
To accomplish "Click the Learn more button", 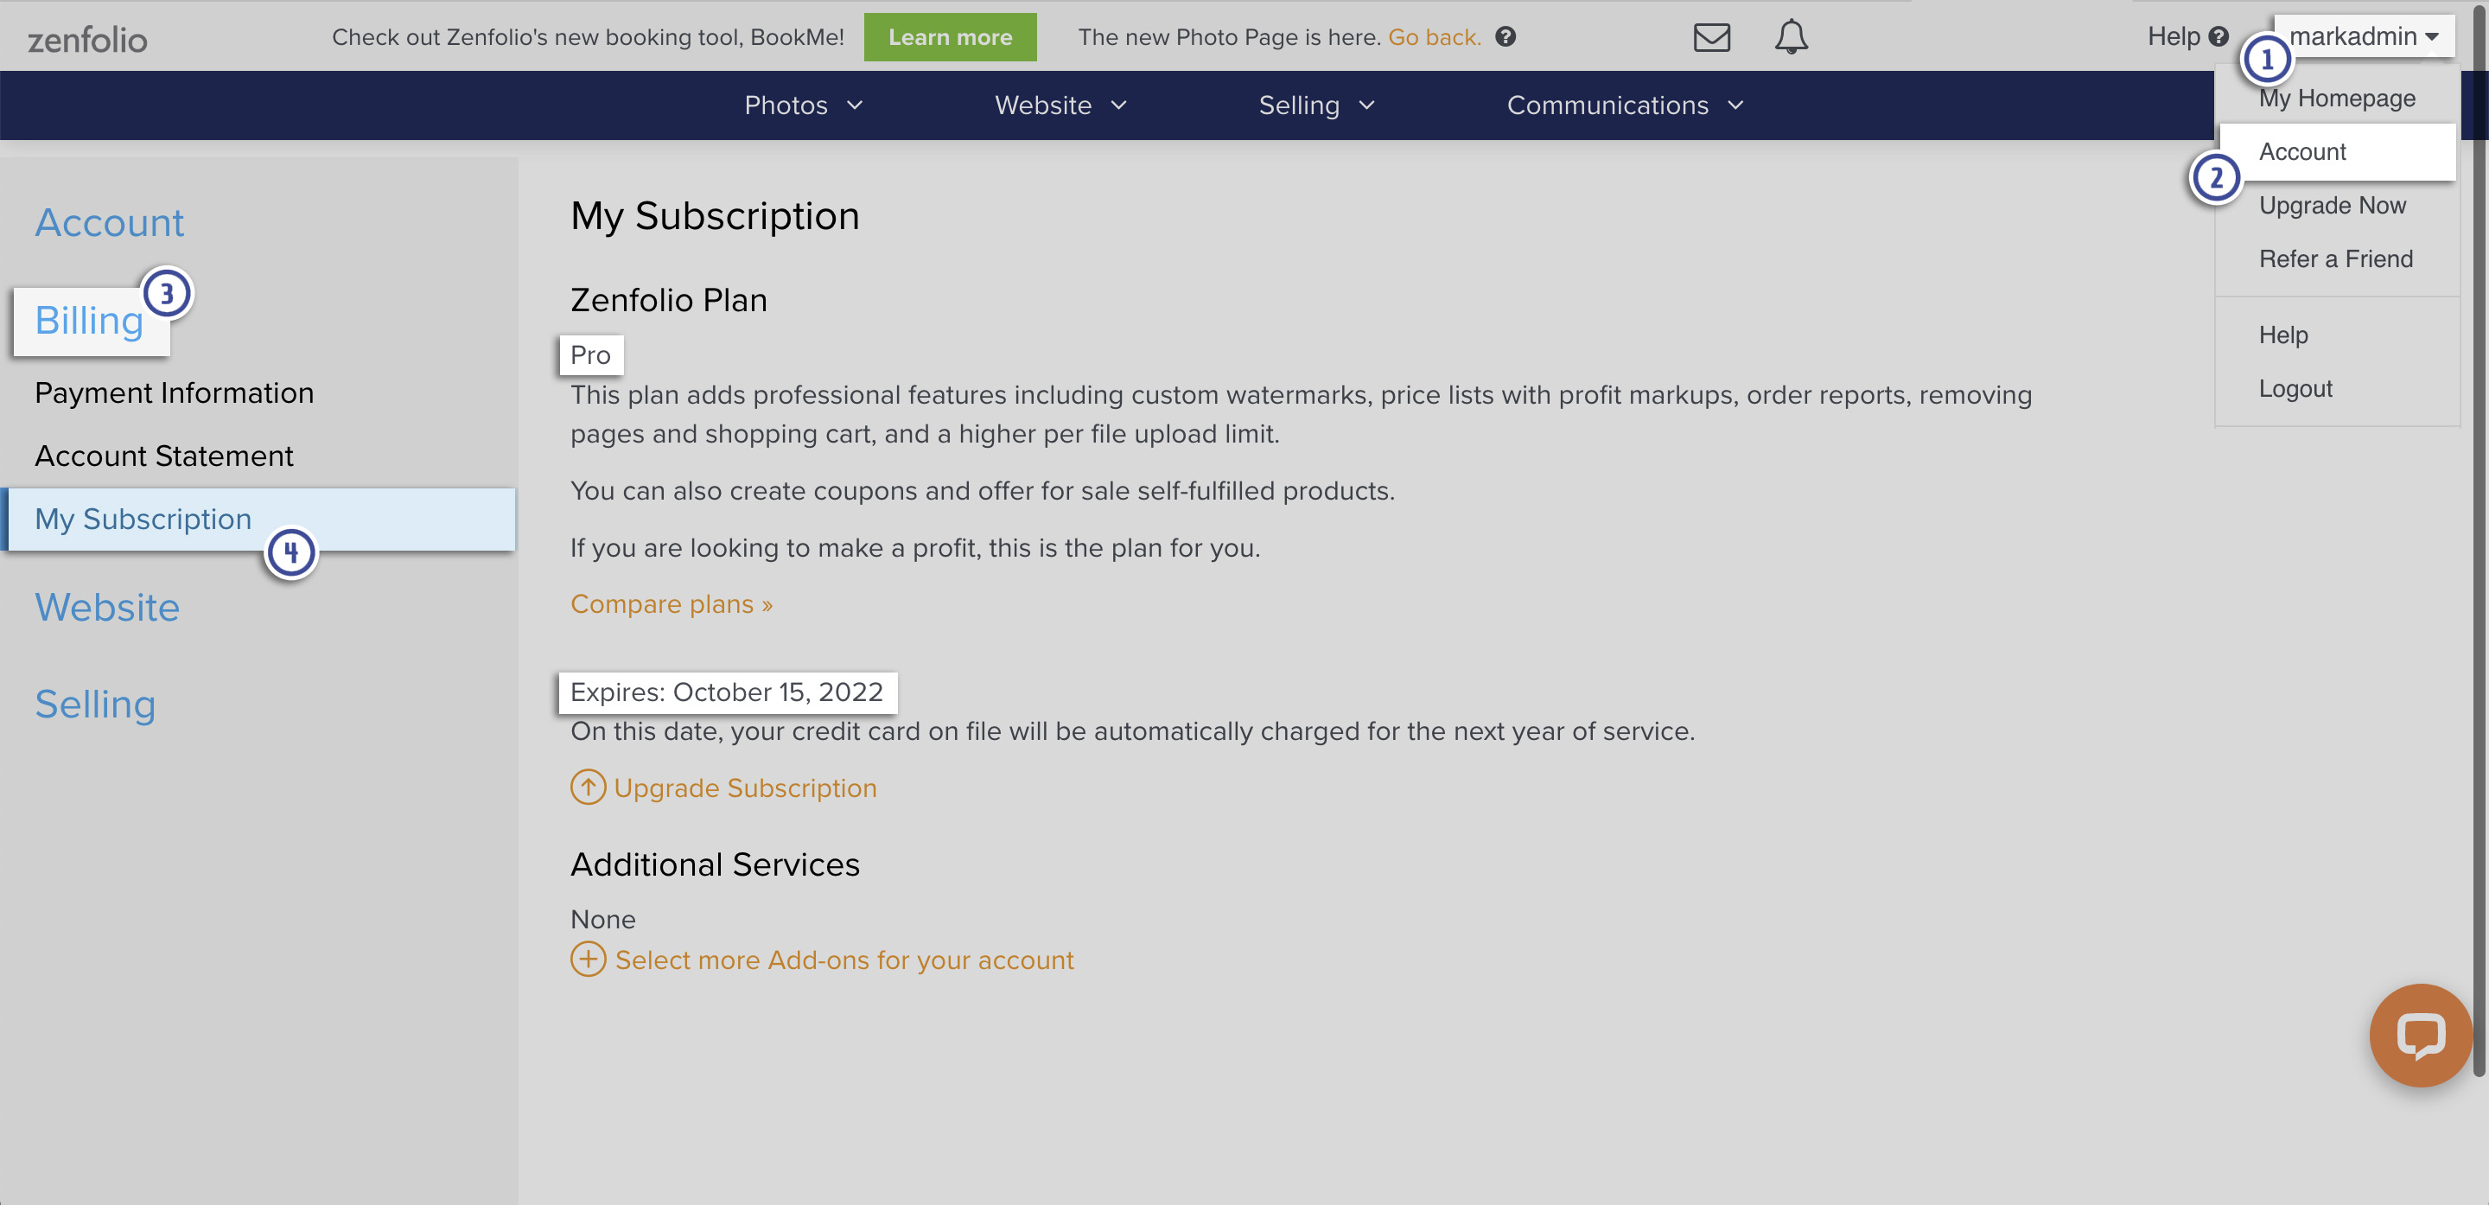I will tap(950, 36).
